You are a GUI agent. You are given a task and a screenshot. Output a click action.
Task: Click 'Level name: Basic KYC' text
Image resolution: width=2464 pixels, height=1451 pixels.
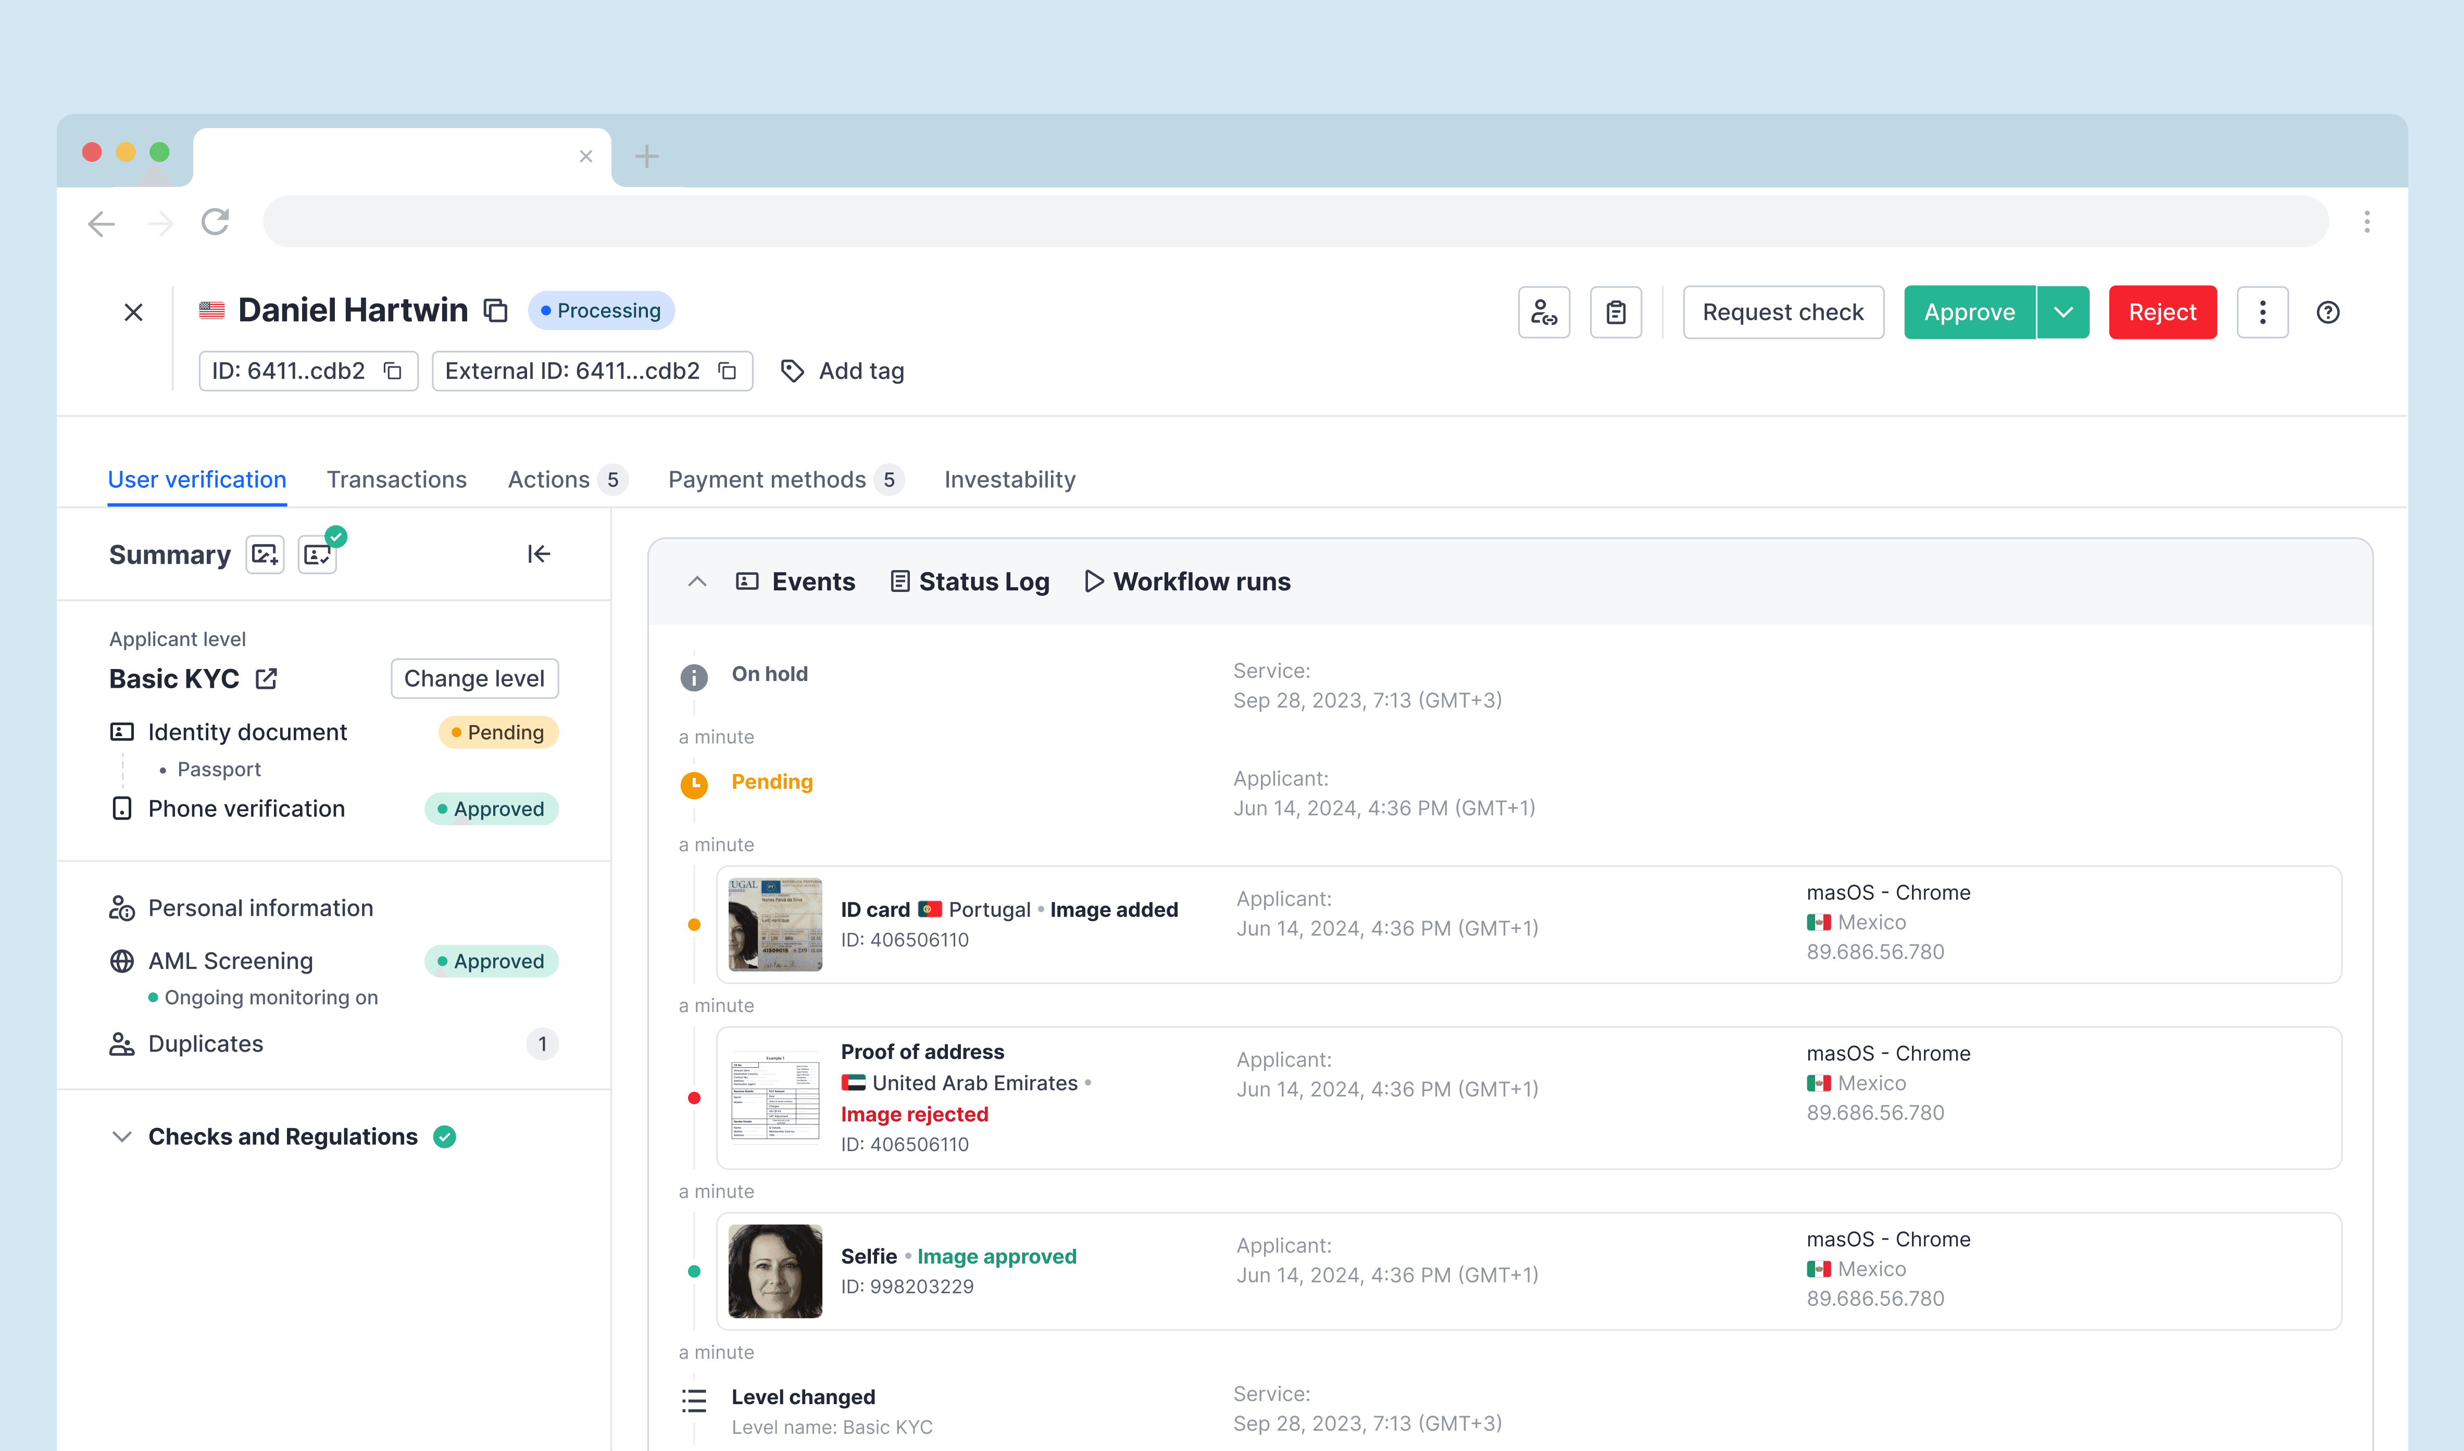832,1428
